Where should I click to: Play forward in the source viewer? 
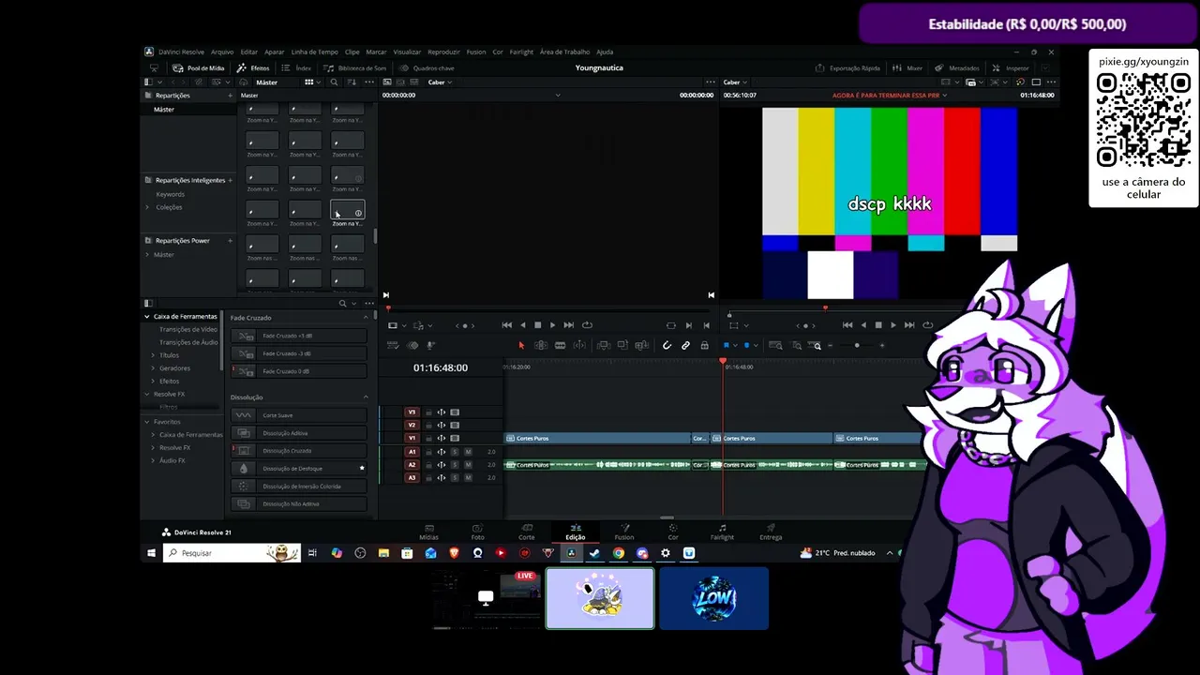552,325
